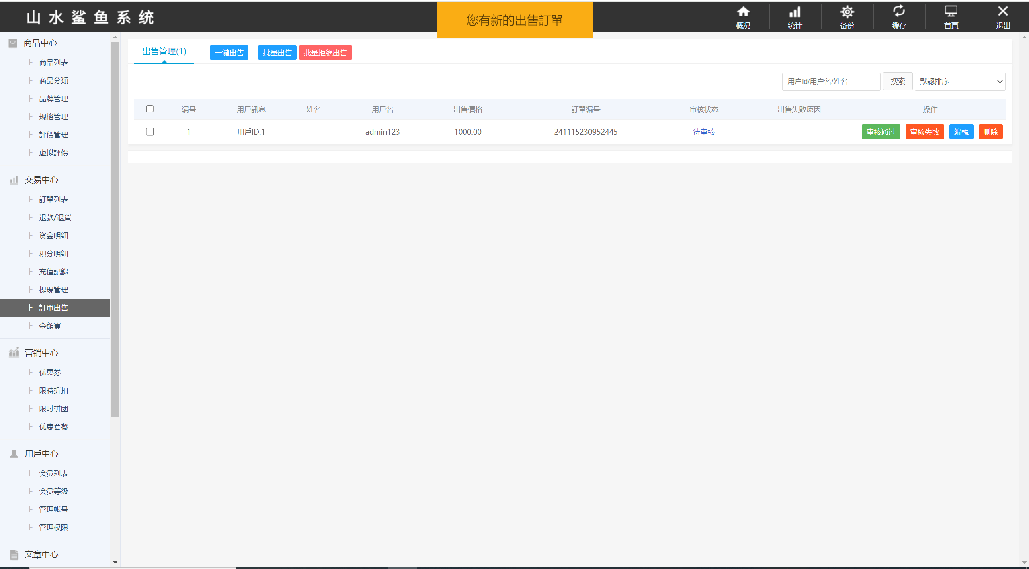Click the green 审核通过 button
The image size is (1029, 569).
tap(881, 132)
